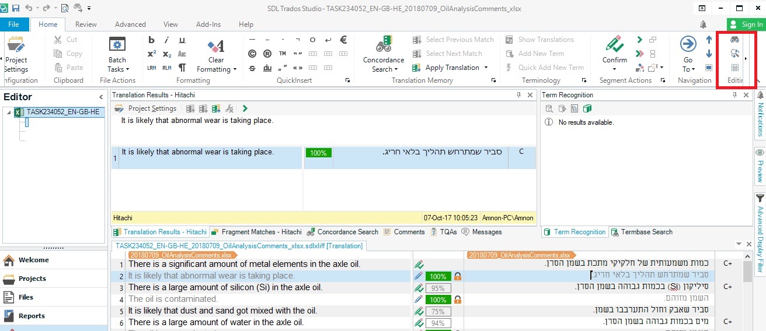
Task: Expand QuickInsert group dialog launcher
Action: (x=348, y=80)
